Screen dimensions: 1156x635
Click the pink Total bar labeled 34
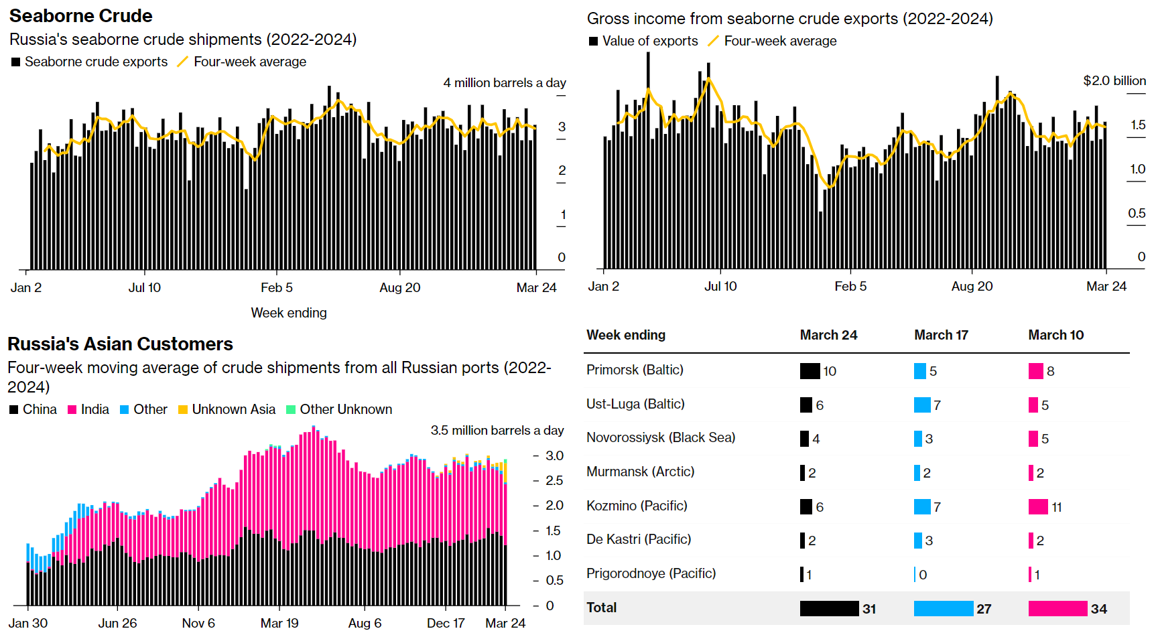1057,608
